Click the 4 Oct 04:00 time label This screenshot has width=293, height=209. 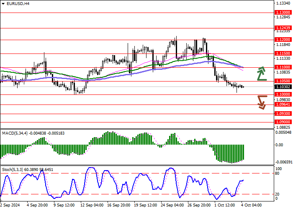[252, 205]
